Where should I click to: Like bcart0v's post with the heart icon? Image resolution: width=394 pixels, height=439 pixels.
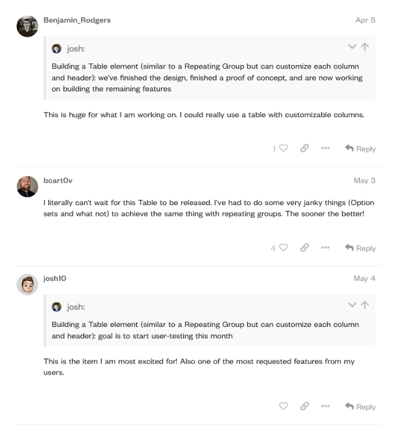pyautogui.click(x=284, y=248)
